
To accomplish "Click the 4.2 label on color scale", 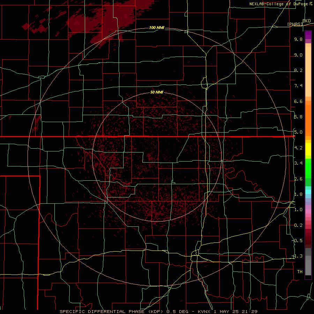I will point(298,148).
